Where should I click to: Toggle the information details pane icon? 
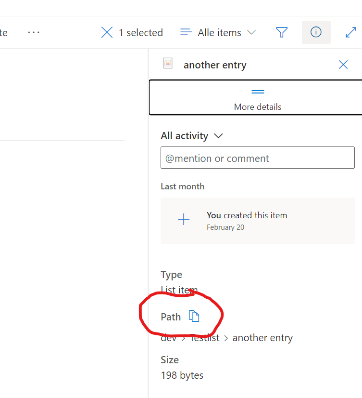316,32
